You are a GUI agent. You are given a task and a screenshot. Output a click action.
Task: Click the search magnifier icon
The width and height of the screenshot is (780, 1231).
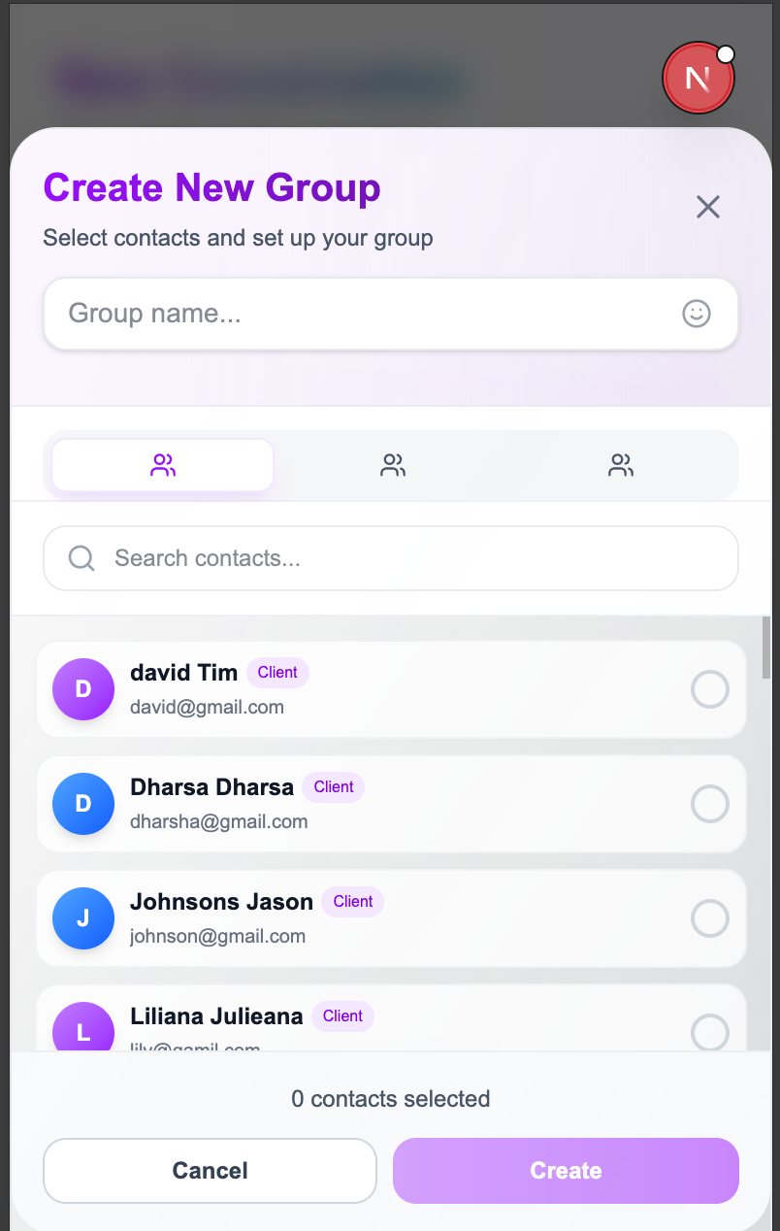81,558
